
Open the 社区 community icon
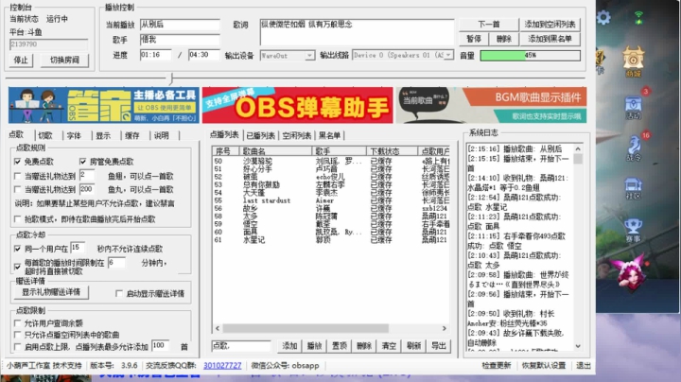coord(633,189)
